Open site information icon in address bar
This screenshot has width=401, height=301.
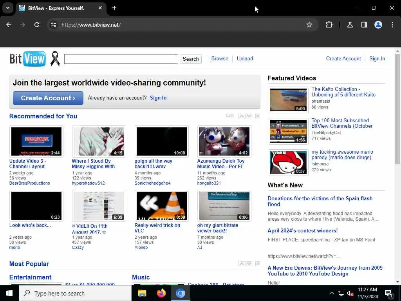53,25
